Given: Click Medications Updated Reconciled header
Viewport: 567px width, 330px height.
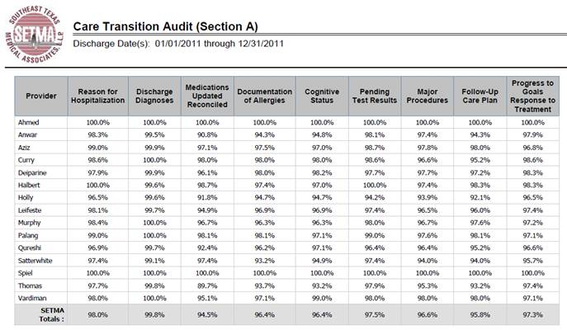Looking at the screenshot, I should point(207,97).
